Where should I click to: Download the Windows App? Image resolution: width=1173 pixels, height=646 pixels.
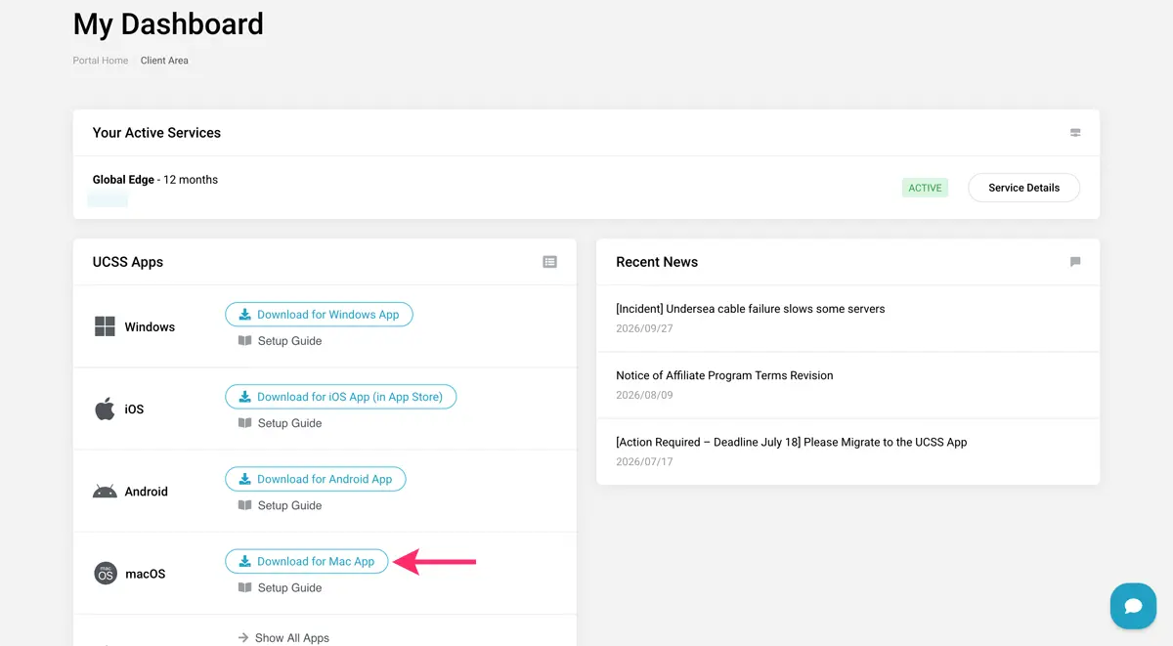click(319, 315)
